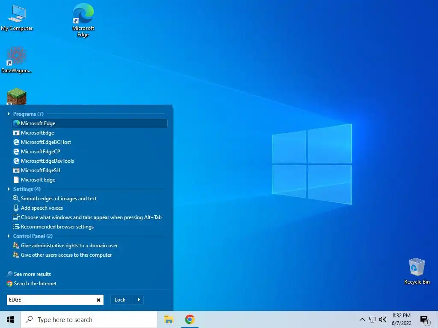The width and height of the screenshot is (438, 328).
Task: Open Give administrative rights to a domain user
Action: [90, 246]
